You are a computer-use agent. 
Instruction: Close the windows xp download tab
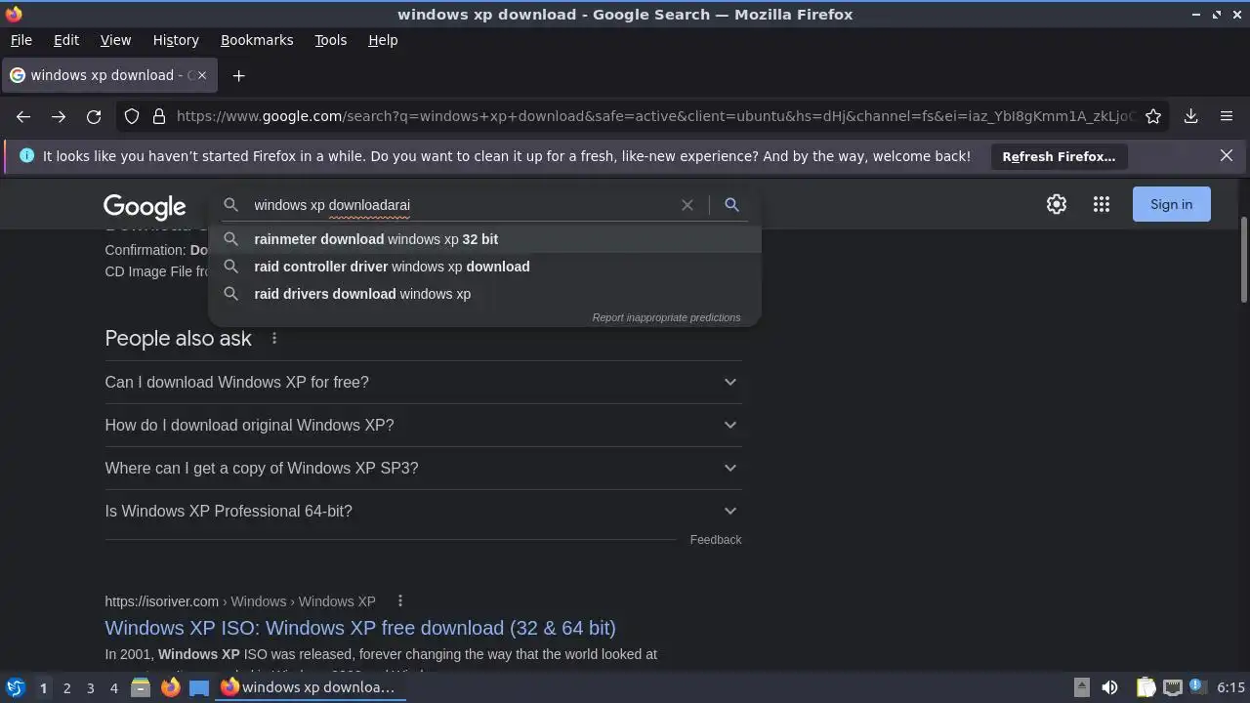point(201,75)
